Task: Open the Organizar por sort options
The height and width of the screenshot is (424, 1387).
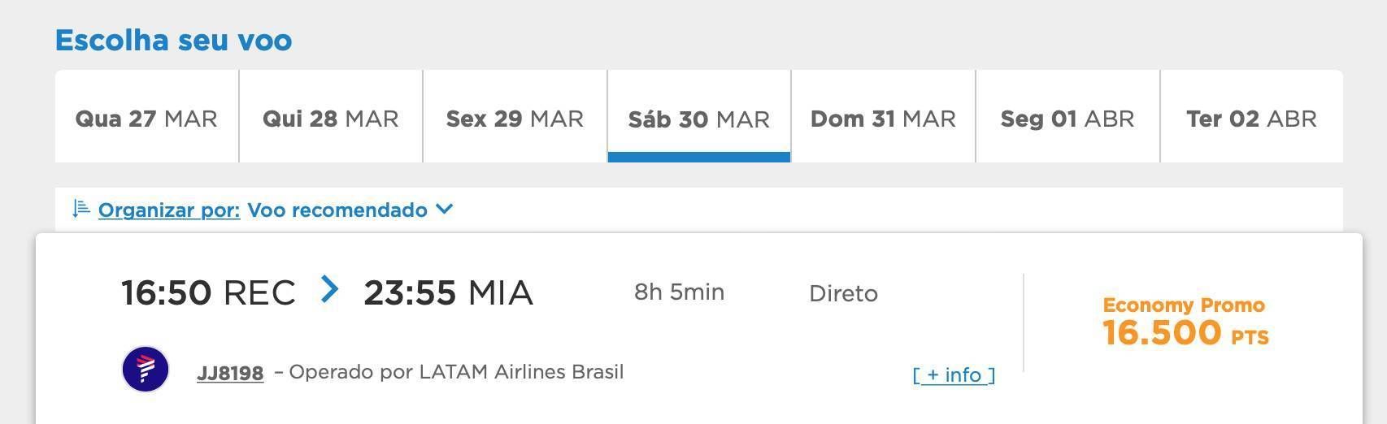Action: pos(169,210)
